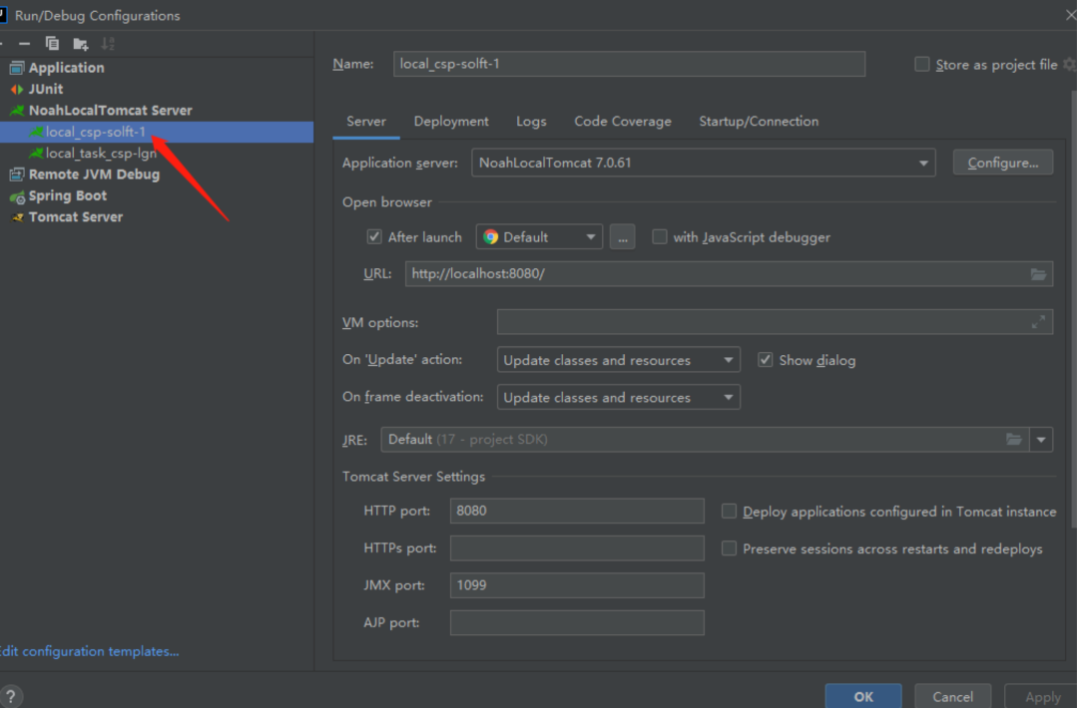The image size is (1078, 708).
Task: Open the On 'Update' action dropdown
Action: pyautogui.click(x=618, y=360)
